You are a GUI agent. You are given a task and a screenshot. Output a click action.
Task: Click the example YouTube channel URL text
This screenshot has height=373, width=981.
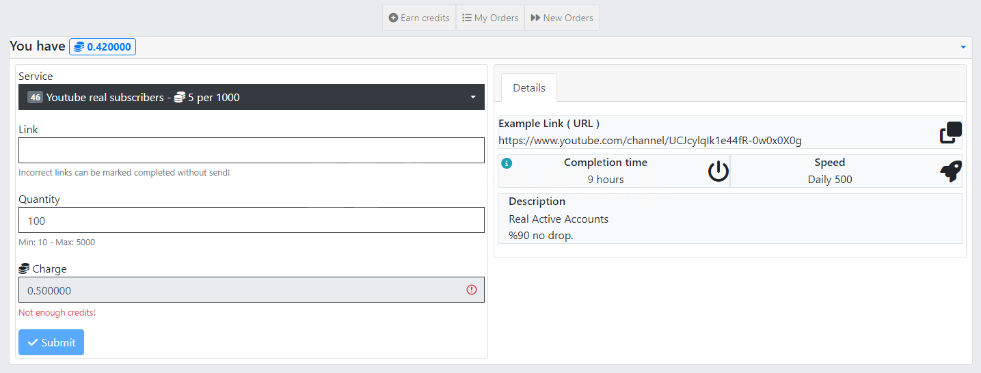tap(649, 141)
